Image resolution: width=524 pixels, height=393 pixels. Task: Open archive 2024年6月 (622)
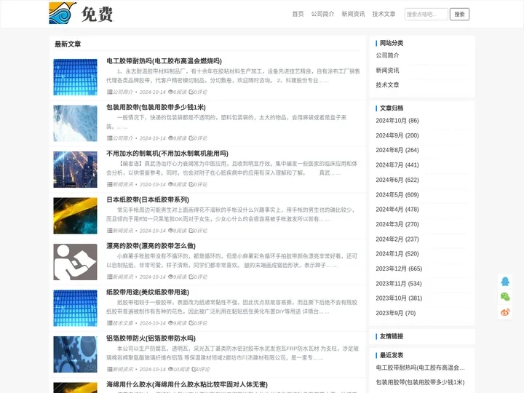pyautogui.click(x=397, y=180)
